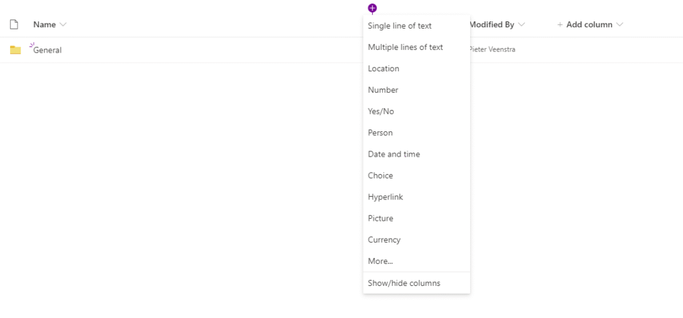Pick the Yes/No column type
683x318 pixels.
pyautogui.click(x=416, y=111)
